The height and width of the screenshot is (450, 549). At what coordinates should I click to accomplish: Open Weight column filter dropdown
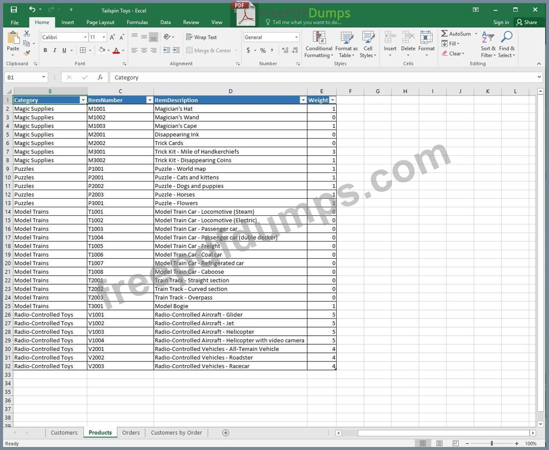pyautogui.click(x=333, y=100)
